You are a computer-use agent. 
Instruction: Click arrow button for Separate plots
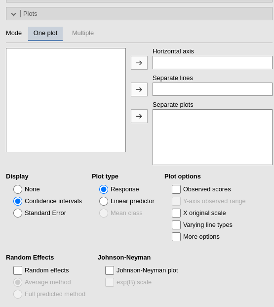point(139,116)
